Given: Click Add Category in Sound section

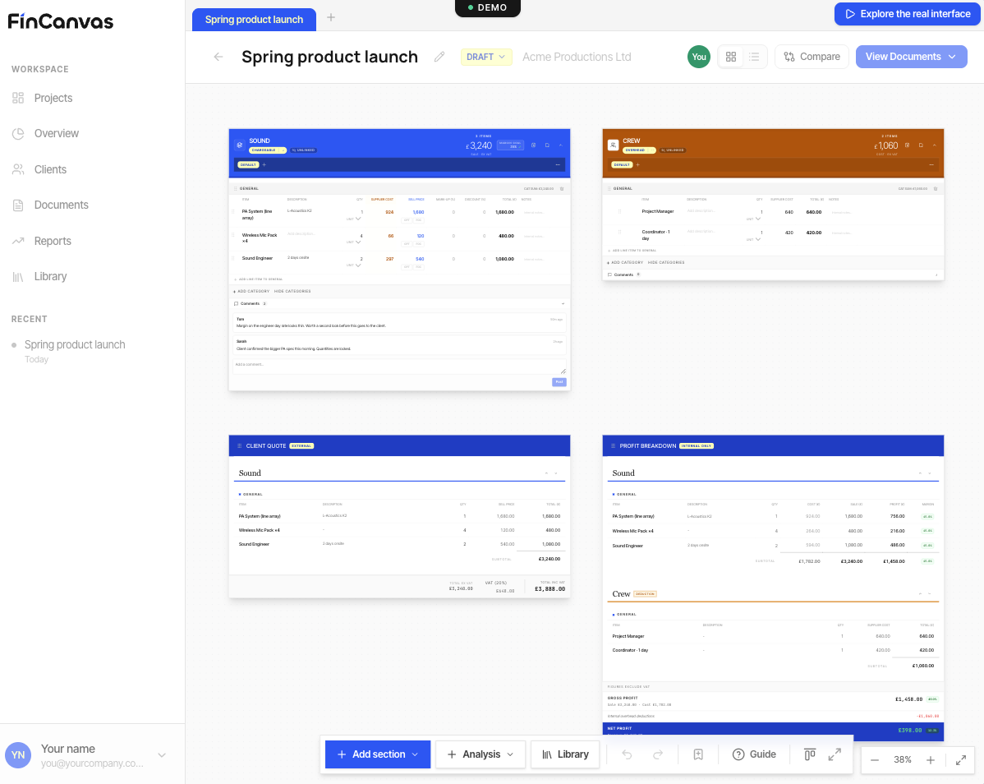Looking at the screenshot, I should (251, 291).
